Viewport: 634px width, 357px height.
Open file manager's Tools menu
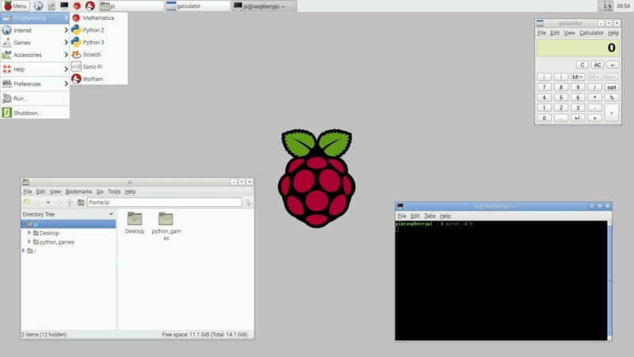click(x=114, y=191)
